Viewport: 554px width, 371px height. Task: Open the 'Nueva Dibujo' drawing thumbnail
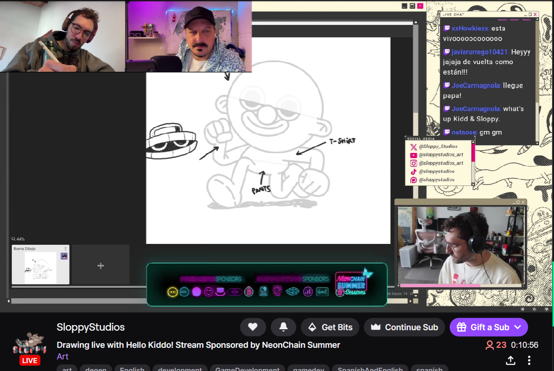click(40, 265)
